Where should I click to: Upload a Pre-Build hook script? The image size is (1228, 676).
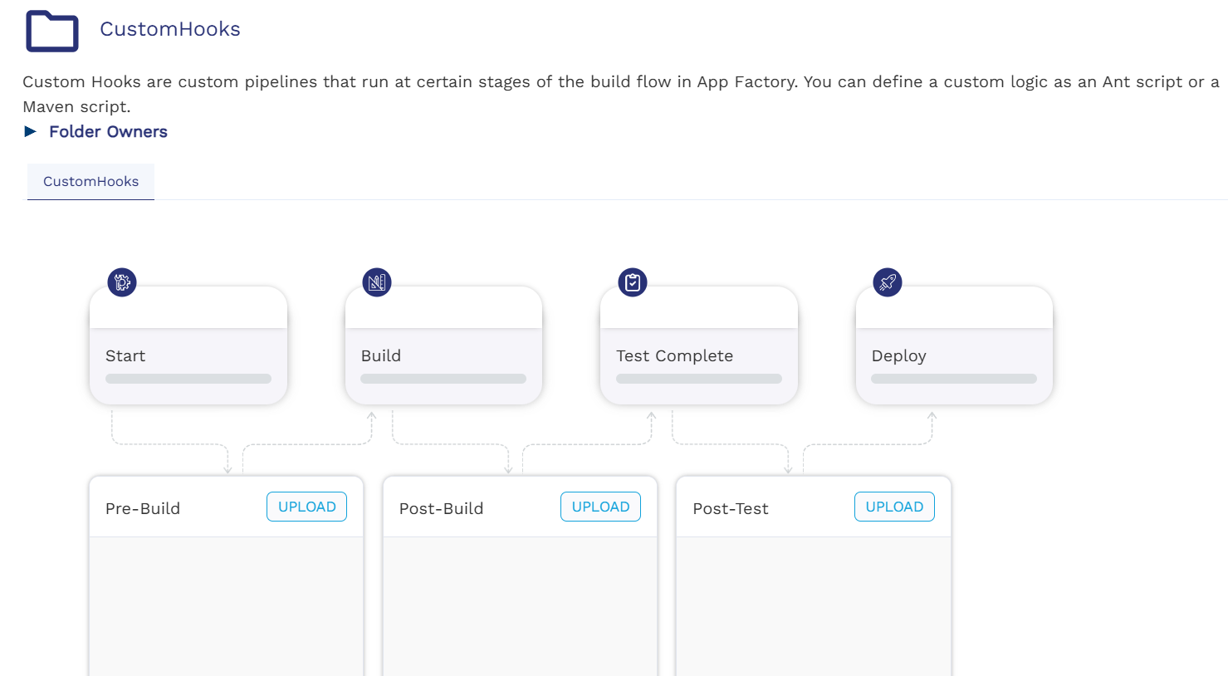click(306, 507)
